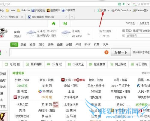Open a new tab with plus button

coord(72,17)
